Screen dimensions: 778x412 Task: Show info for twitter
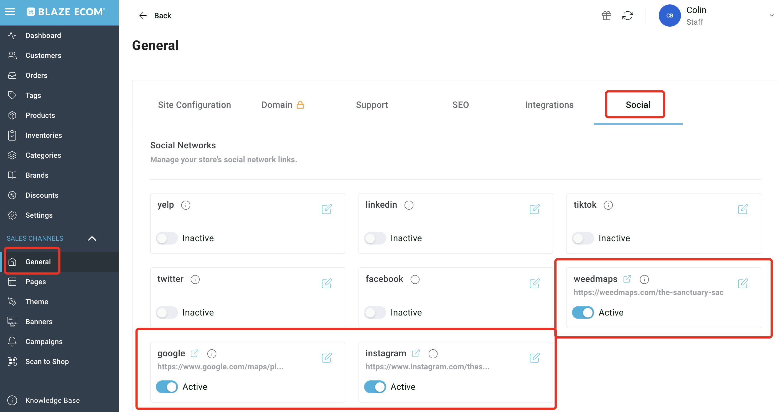click(195, 279)
